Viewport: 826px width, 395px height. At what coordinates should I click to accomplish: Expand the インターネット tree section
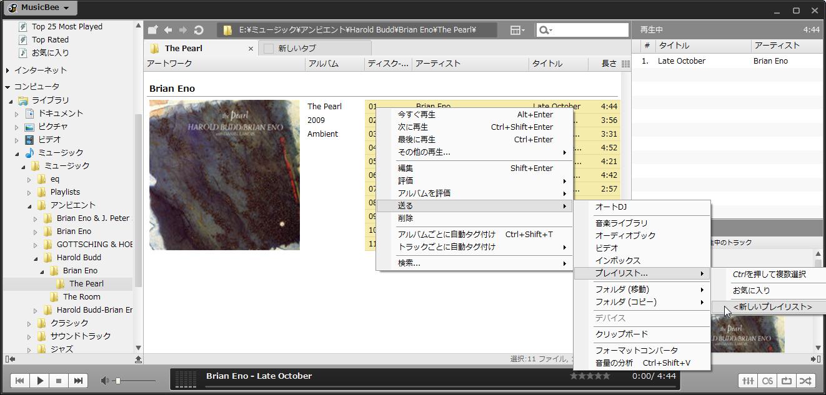pyautogui.click(x=7, y=71)
